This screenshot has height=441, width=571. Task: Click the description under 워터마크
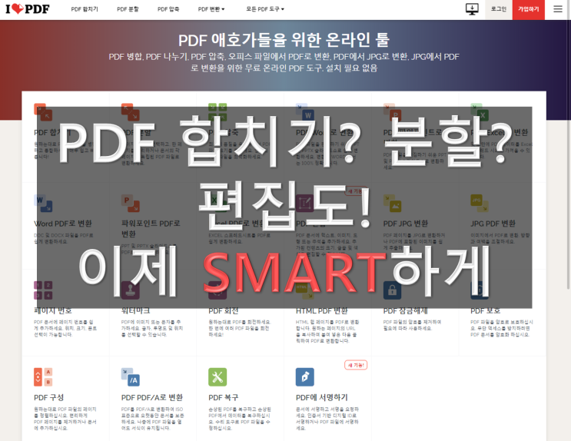click(152, 328)
